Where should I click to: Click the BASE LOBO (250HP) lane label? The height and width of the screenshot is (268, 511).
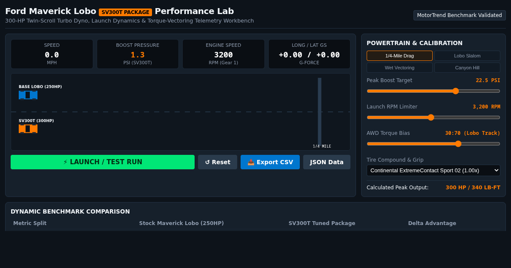click(x=40, y=87)
